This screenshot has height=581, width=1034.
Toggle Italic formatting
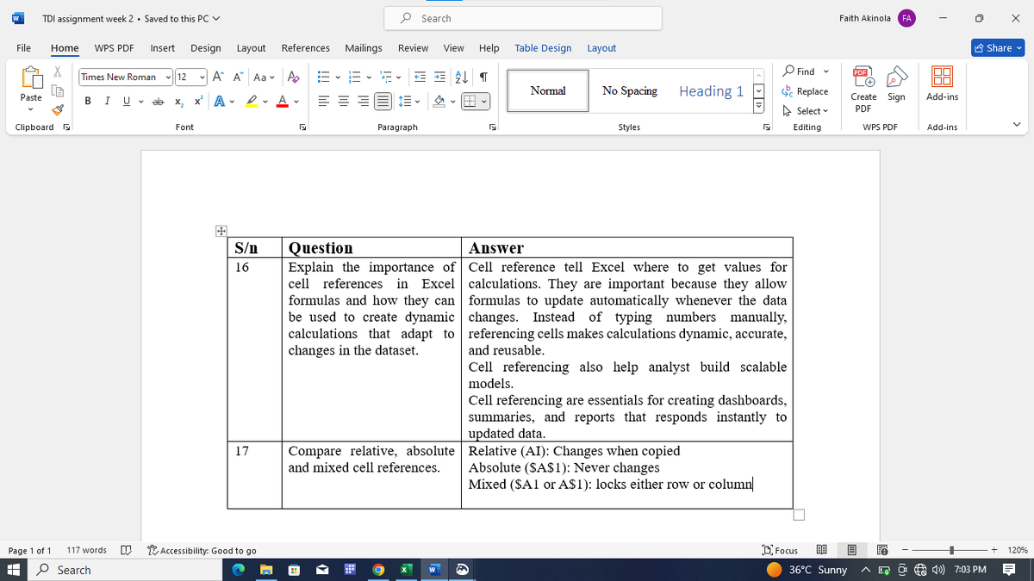click(108, 102)
